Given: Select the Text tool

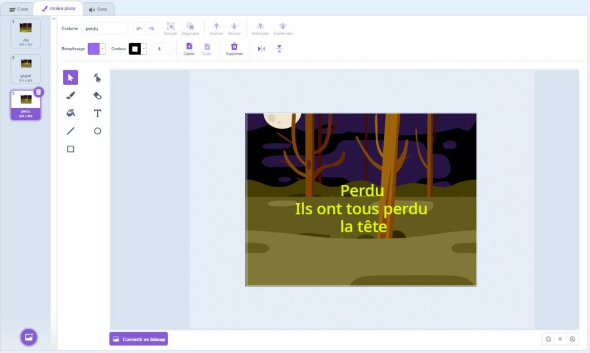Looking at the screenshot, I should pyautogui.click(x=97, y=113).
